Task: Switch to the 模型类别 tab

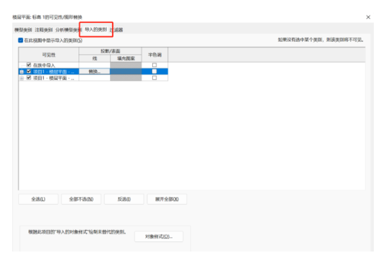Action: click(x=23, y=30)
